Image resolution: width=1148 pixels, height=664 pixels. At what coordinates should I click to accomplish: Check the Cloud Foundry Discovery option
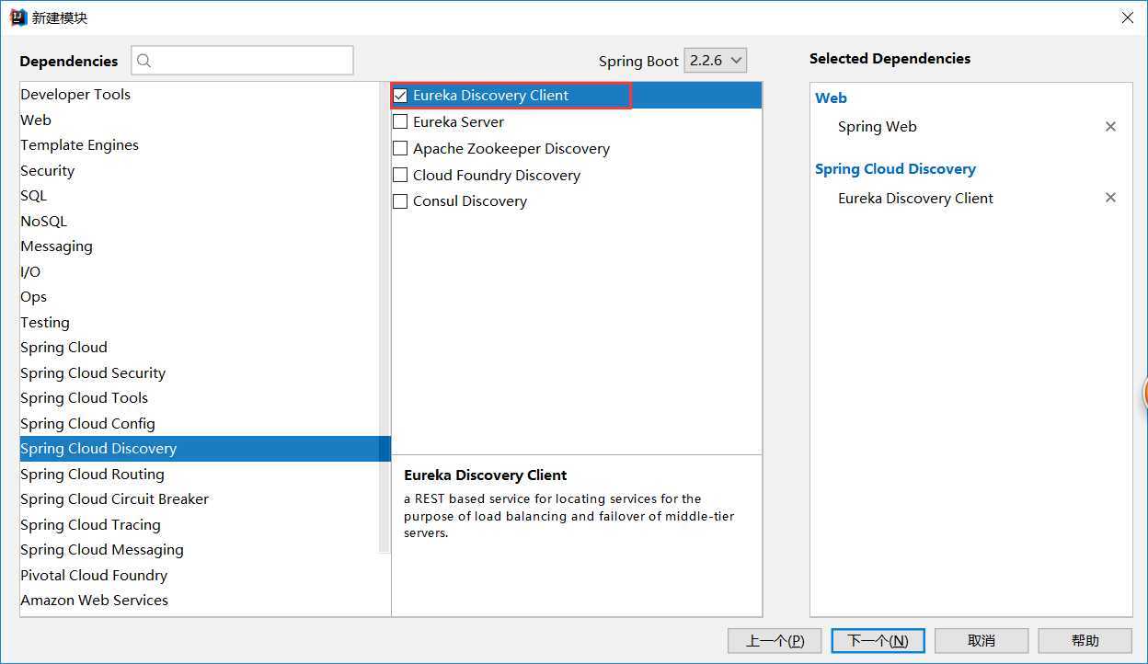click(400, 175)
